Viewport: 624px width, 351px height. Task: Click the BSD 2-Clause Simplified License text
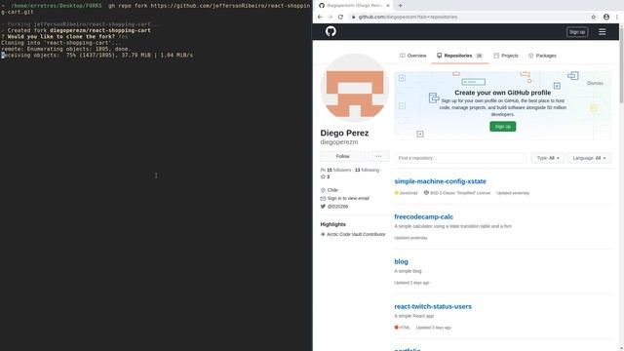tap(460, 193)
